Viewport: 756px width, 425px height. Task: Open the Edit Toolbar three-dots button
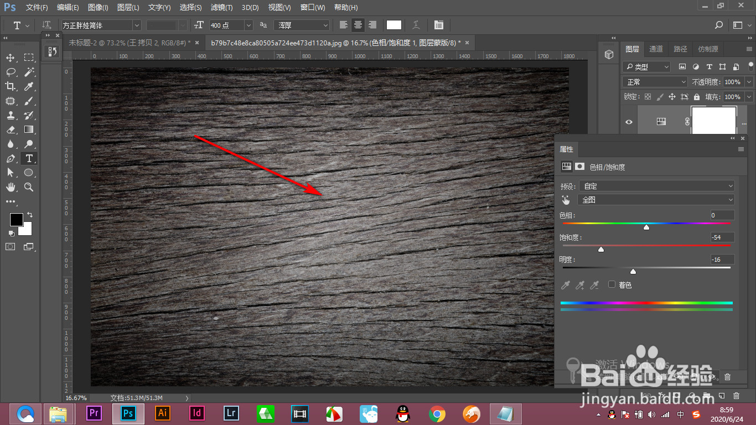tap(11, 202)
